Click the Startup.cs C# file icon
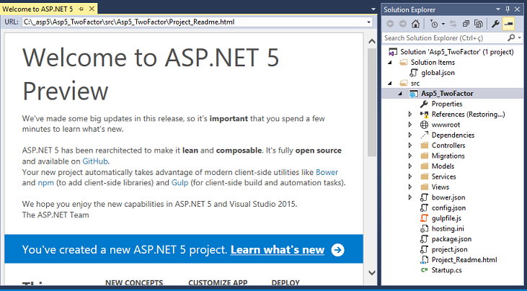This screenshot has width=527, height=291. point(424,270)
